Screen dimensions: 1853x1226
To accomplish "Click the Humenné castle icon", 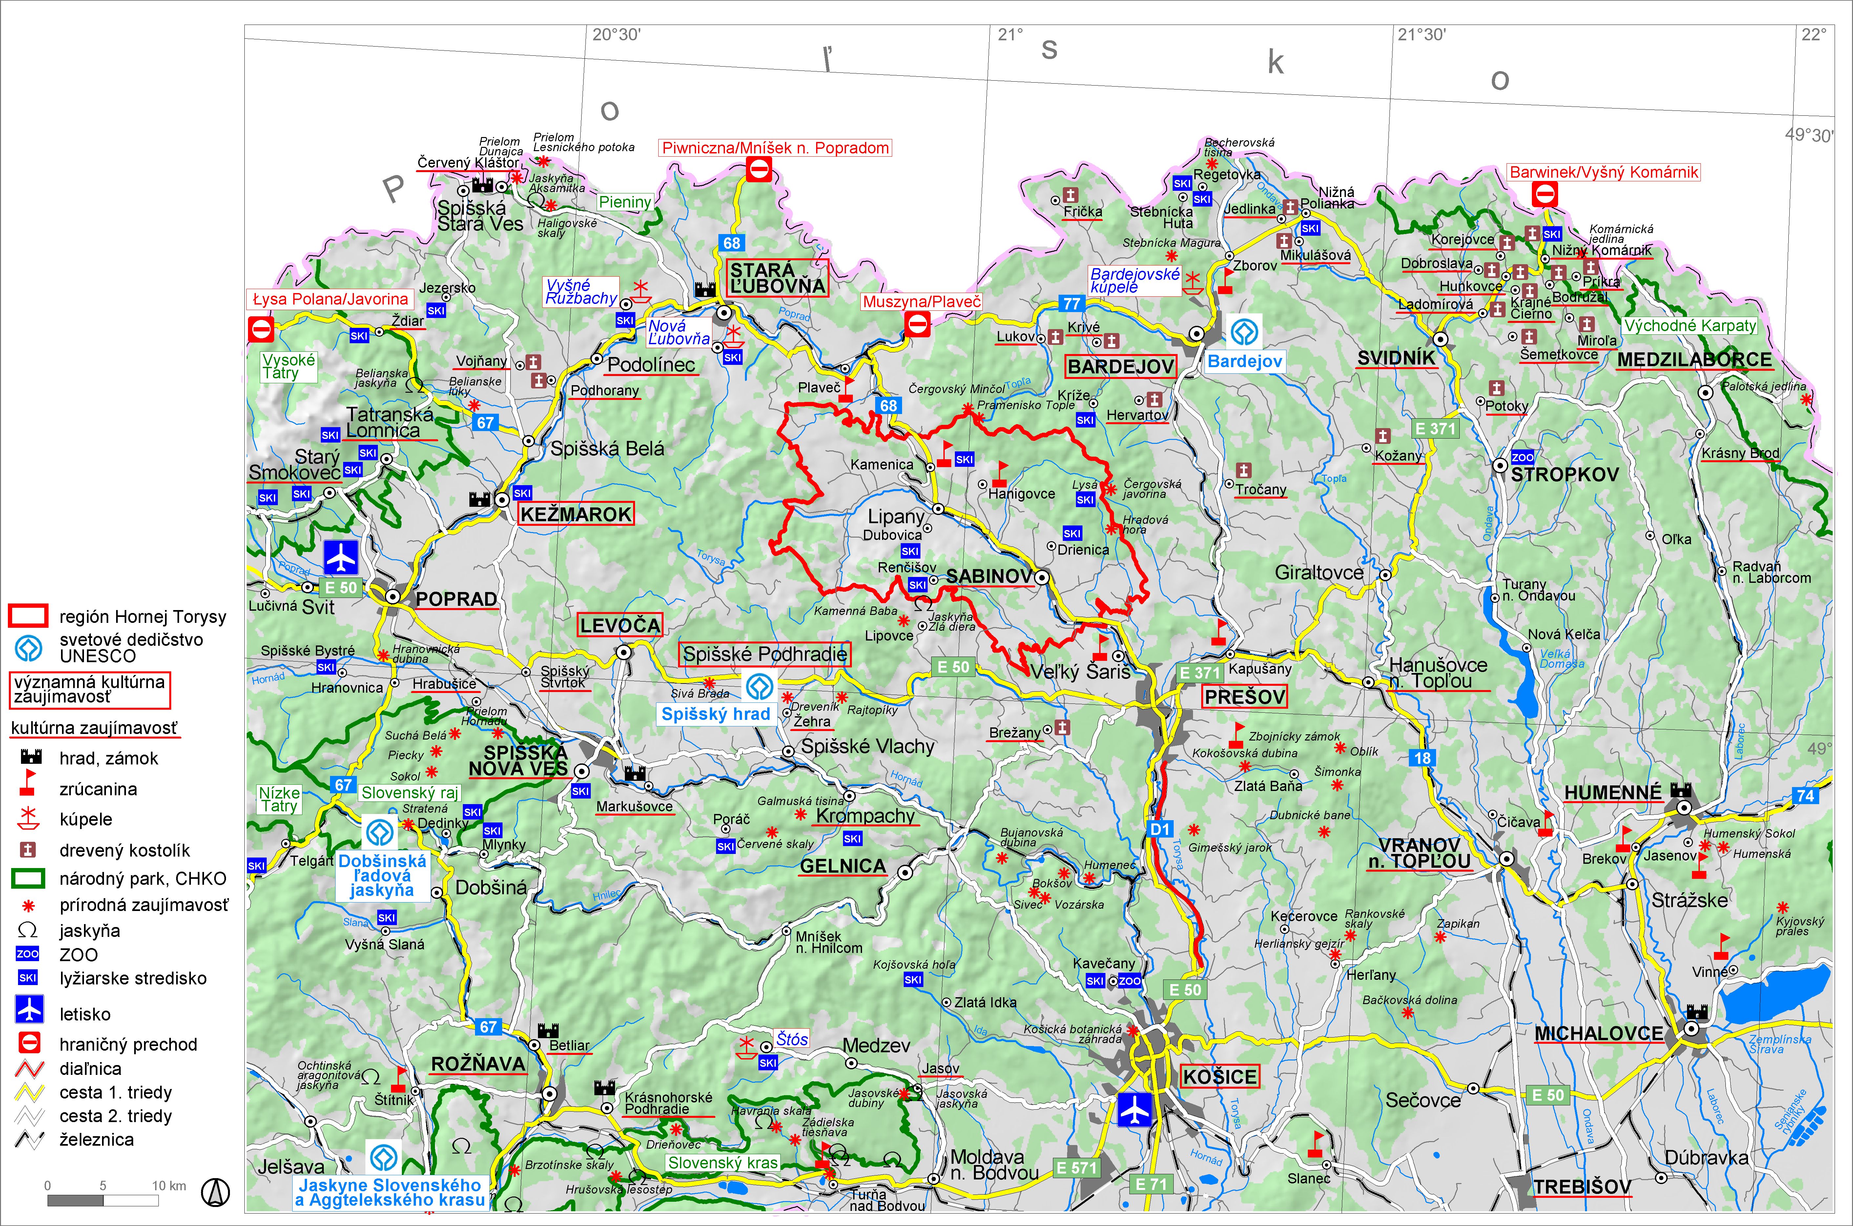I will click(x=1680, y=790).
